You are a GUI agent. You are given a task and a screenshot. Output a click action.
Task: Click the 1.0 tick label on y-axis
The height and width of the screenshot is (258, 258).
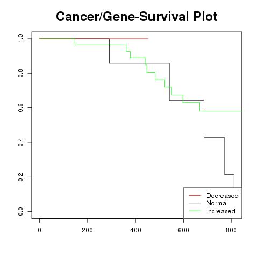pos(20,39)
